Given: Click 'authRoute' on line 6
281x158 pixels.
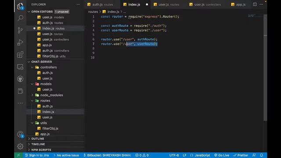Looking at the screenshot, I should point(145,39).
